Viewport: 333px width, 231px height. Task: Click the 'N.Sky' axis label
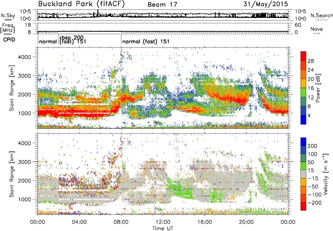(8, 15)
